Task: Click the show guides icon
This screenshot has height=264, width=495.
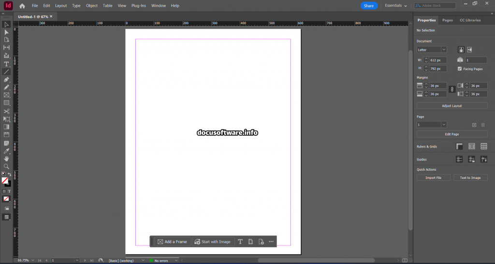Action: coord(459,160)
